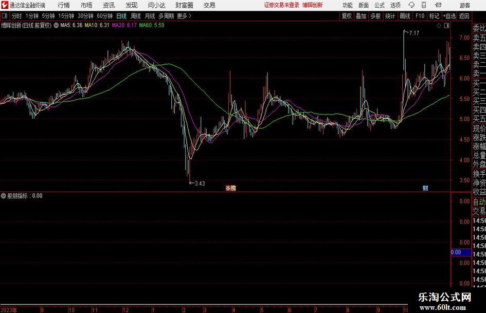Expand the 股朋指标 sub-indicator dropdown arrow
This screenshot has width=486, height=313.
tap(4, 196)
